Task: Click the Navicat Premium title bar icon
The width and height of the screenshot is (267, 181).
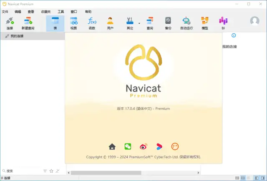Action: [4, 4]
